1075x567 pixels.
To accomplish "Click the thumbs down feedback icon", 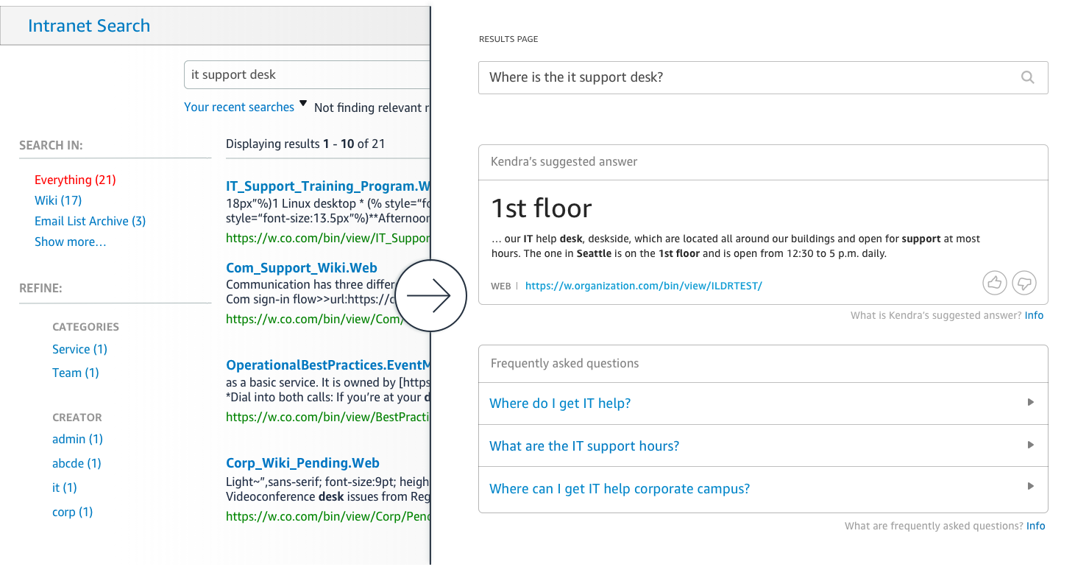I will (1024, 282).
